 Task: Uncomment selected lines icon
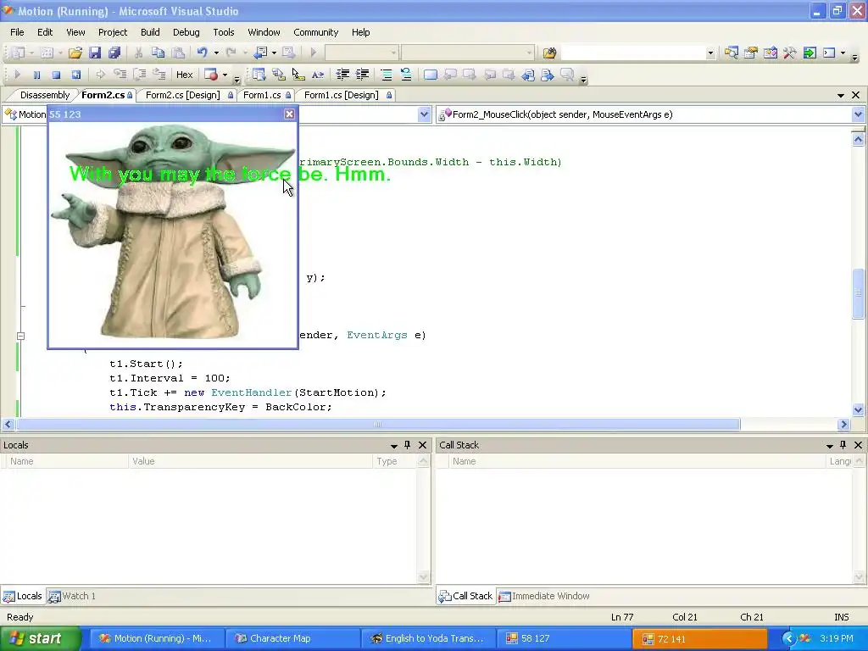pos(406,75)
